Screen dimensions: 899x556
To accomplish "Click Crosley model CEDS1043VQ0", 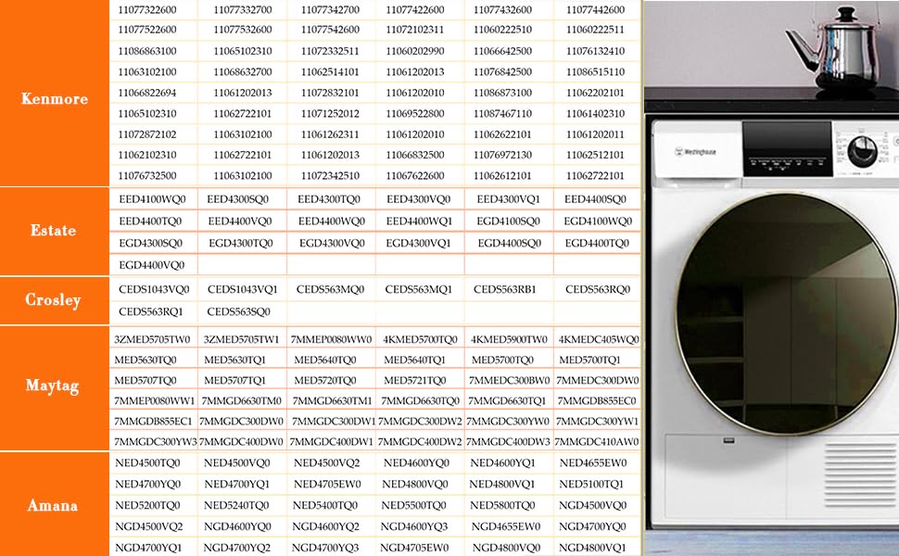I will [154, 289].
